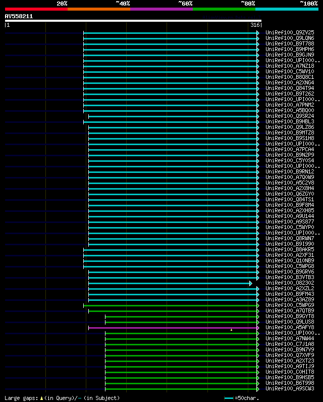Click the query end position label 316
Viewport: 323px width, 402px height.
255,25
